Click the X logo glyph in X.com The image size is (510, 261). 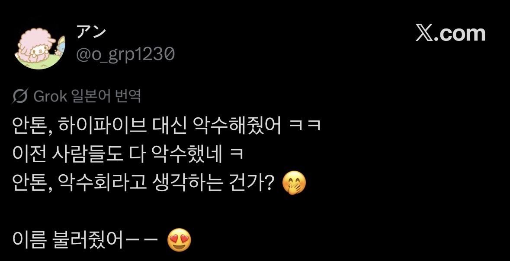pos(424,33)
